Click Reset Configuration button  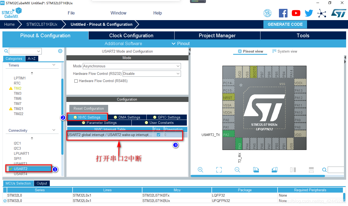click(89, 108)
